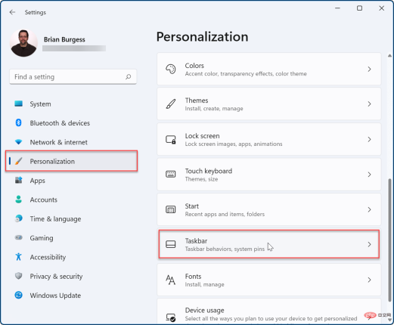394x325 pixels.
Task: Maximize the Settings window
Action: coord(359,8)
